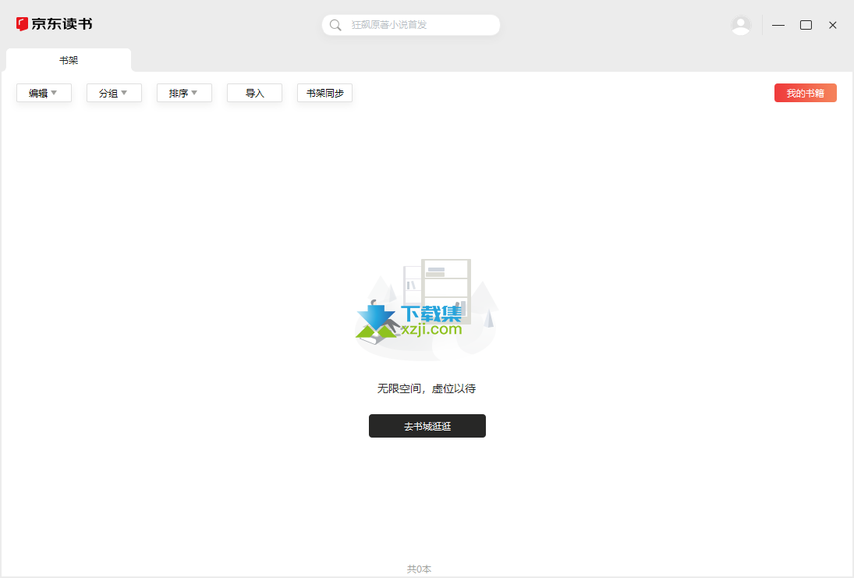The height and width of the screenshot is (578, 854).
Task: Focus the search box 狂飙原著小说首发
Action: point(411,25)
